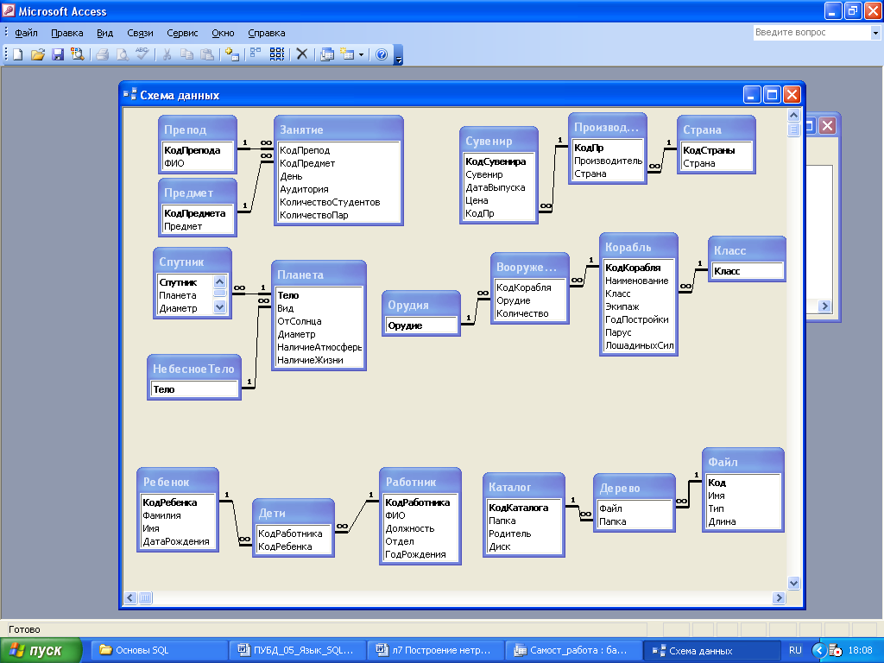884x663 pixels.
Task: Click vertical scrollbar up arrow of Схема данных
Action: tap(793, 115)
